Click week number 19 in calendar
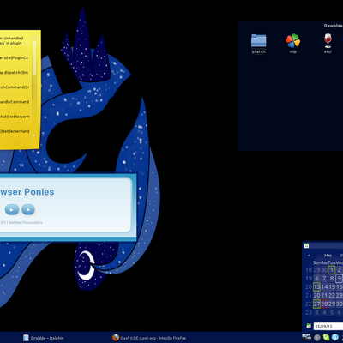Screen dimensions: 343x343 click(x=309, y=279)
